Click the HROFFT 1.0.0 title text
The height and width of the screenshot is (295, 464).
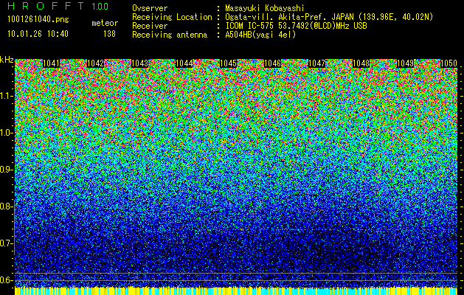(x=58, y=6)
